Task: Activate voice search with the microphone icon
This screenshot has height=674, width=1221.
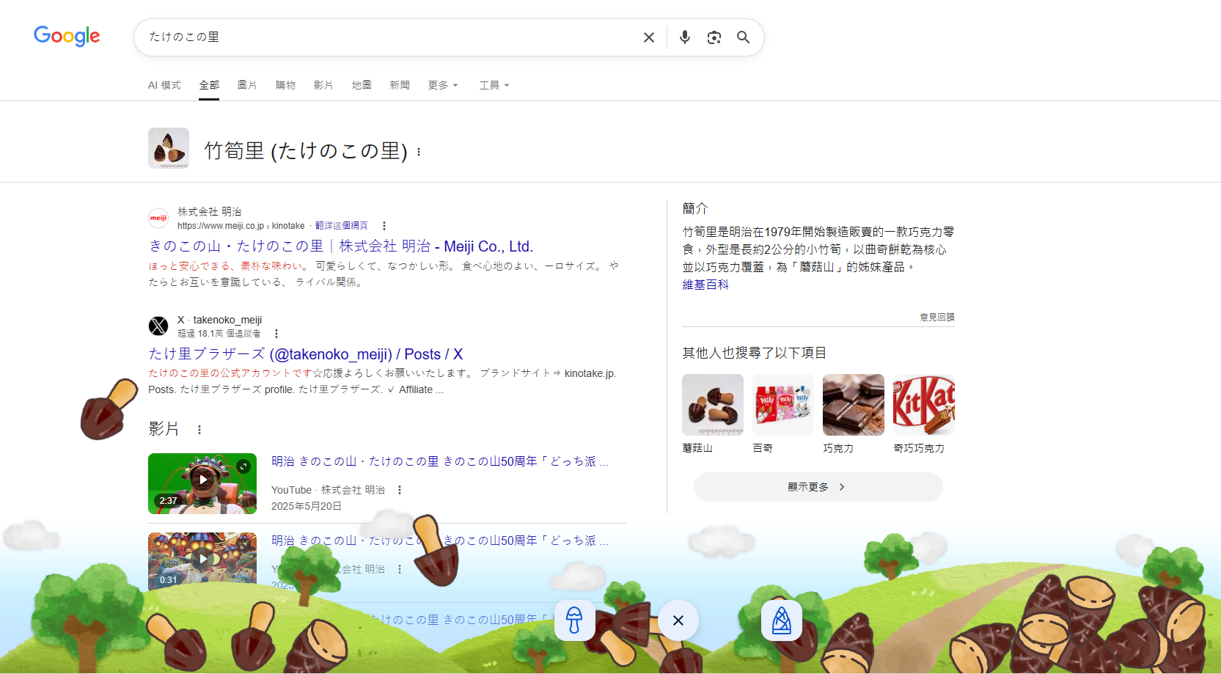Action: (x=684, y=37)
